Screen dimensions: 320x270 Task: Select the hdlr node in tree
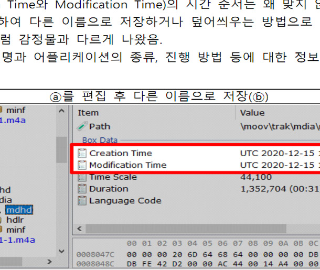click(15, 220)
